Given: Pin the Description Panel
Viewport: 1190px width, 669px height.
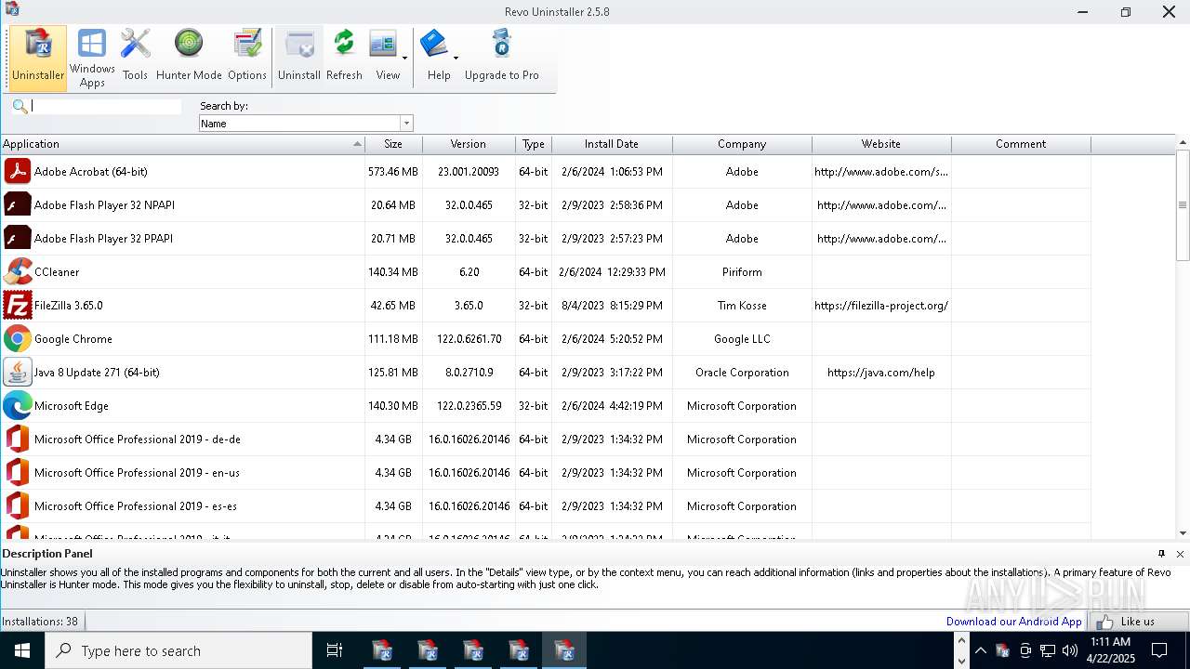Looking at the screenshot, I should click(x=1161, y=554).
